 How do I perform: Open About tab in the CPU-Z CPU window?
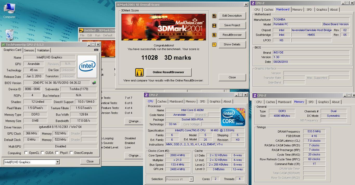tap(227, 101)
